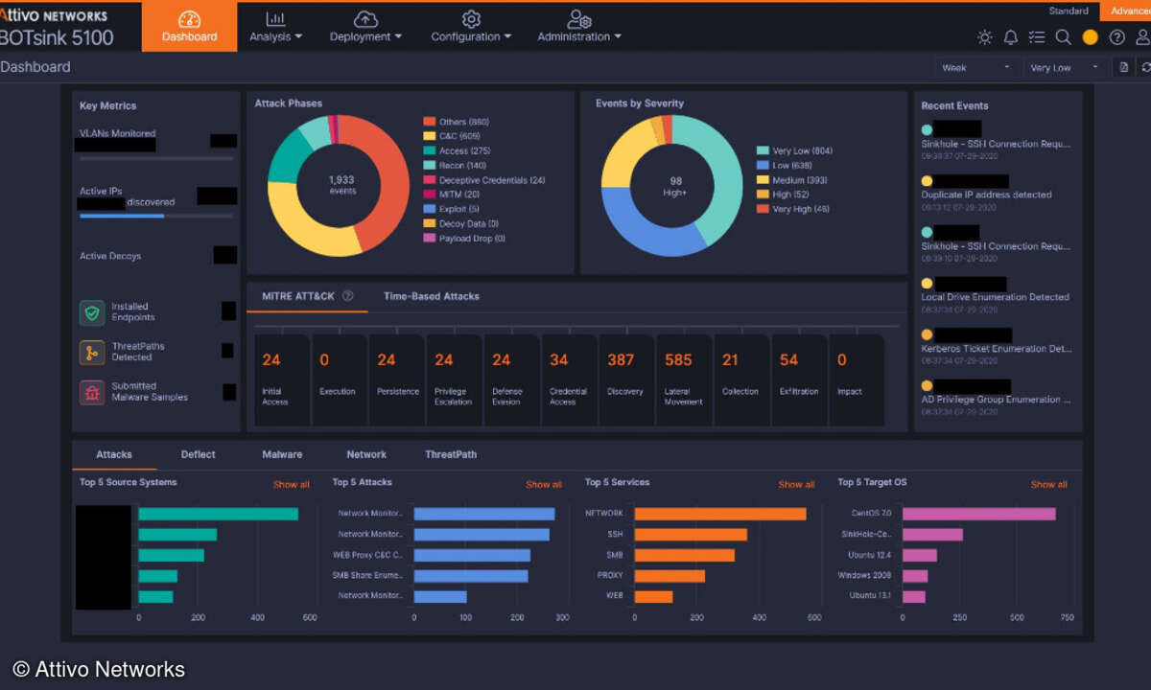Click MITRE ATT&CK help icon
Viewport: 1151px width, 690px height.
click(x=347, y=296)
